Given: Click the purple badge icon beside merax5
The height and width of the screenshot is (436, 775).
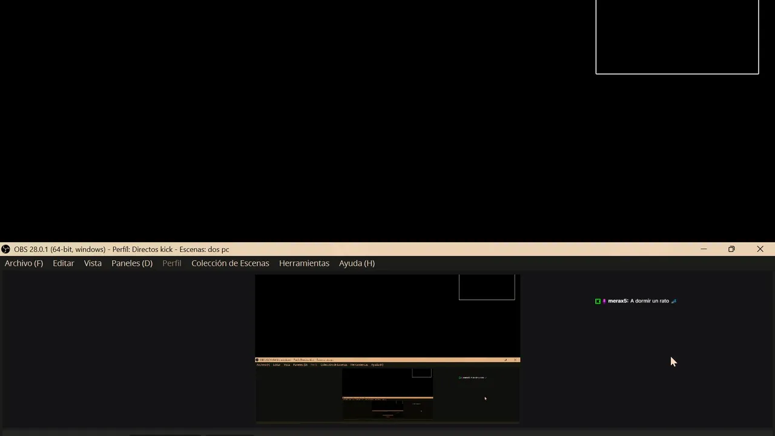Looking at the screenshot, I should click(604, 301).
